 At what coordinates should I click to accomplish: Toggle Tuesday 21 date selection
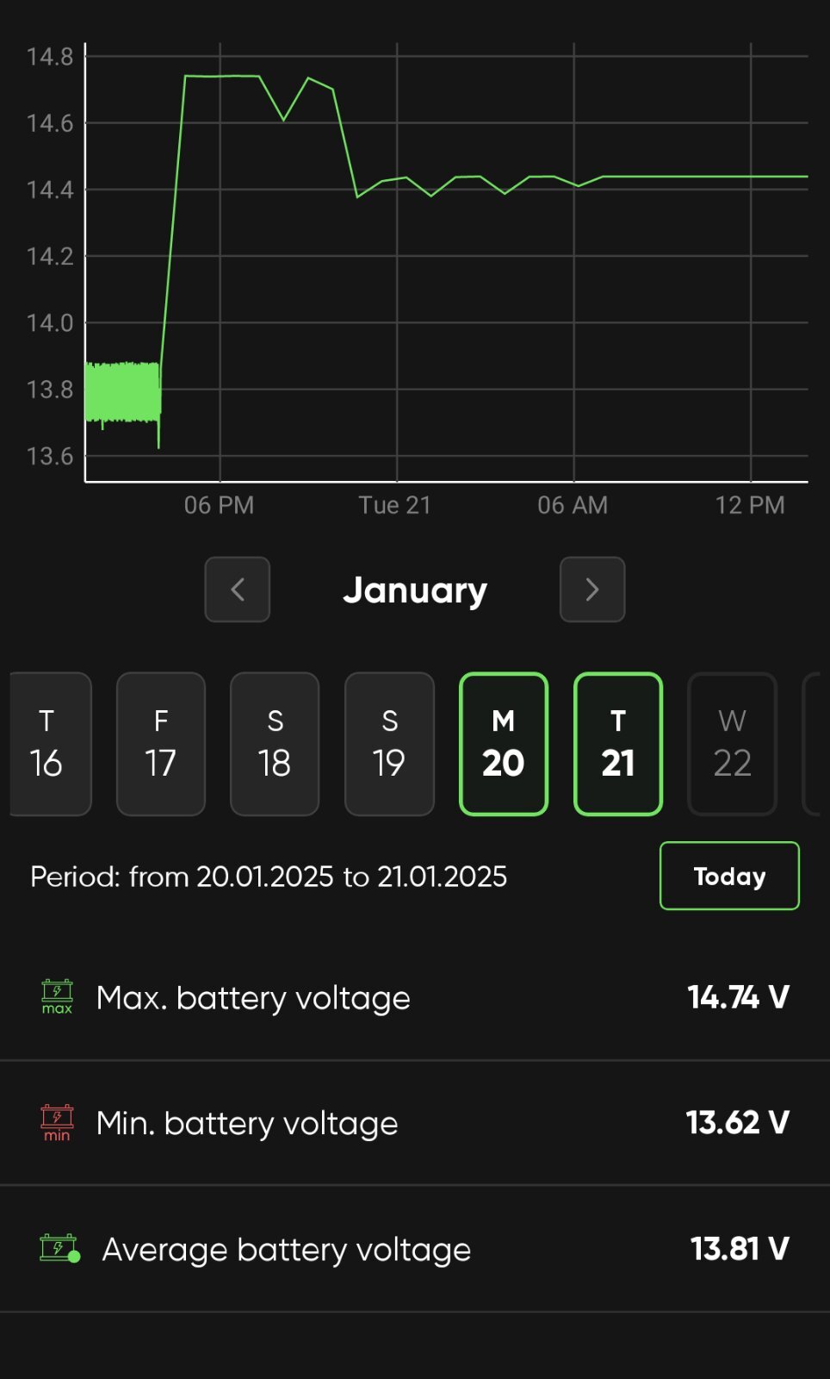tap(618, 744)
